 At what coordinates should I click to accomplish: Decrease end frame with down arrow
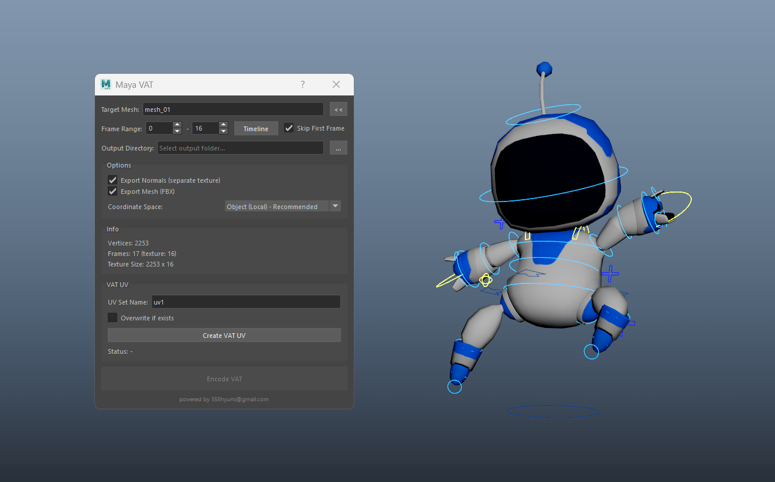coord(224,132)
